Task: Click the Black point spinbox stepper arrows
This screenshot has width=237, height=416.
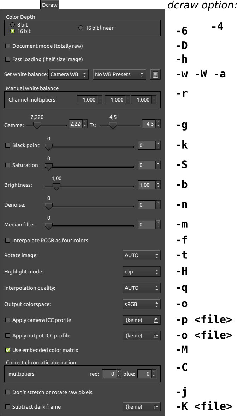Action: tap(158, 145)
